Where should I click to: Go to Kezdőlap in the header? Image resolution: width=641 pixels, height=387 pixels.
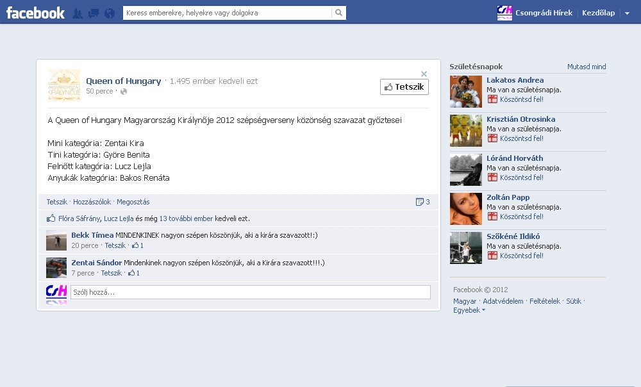(599, 13)
